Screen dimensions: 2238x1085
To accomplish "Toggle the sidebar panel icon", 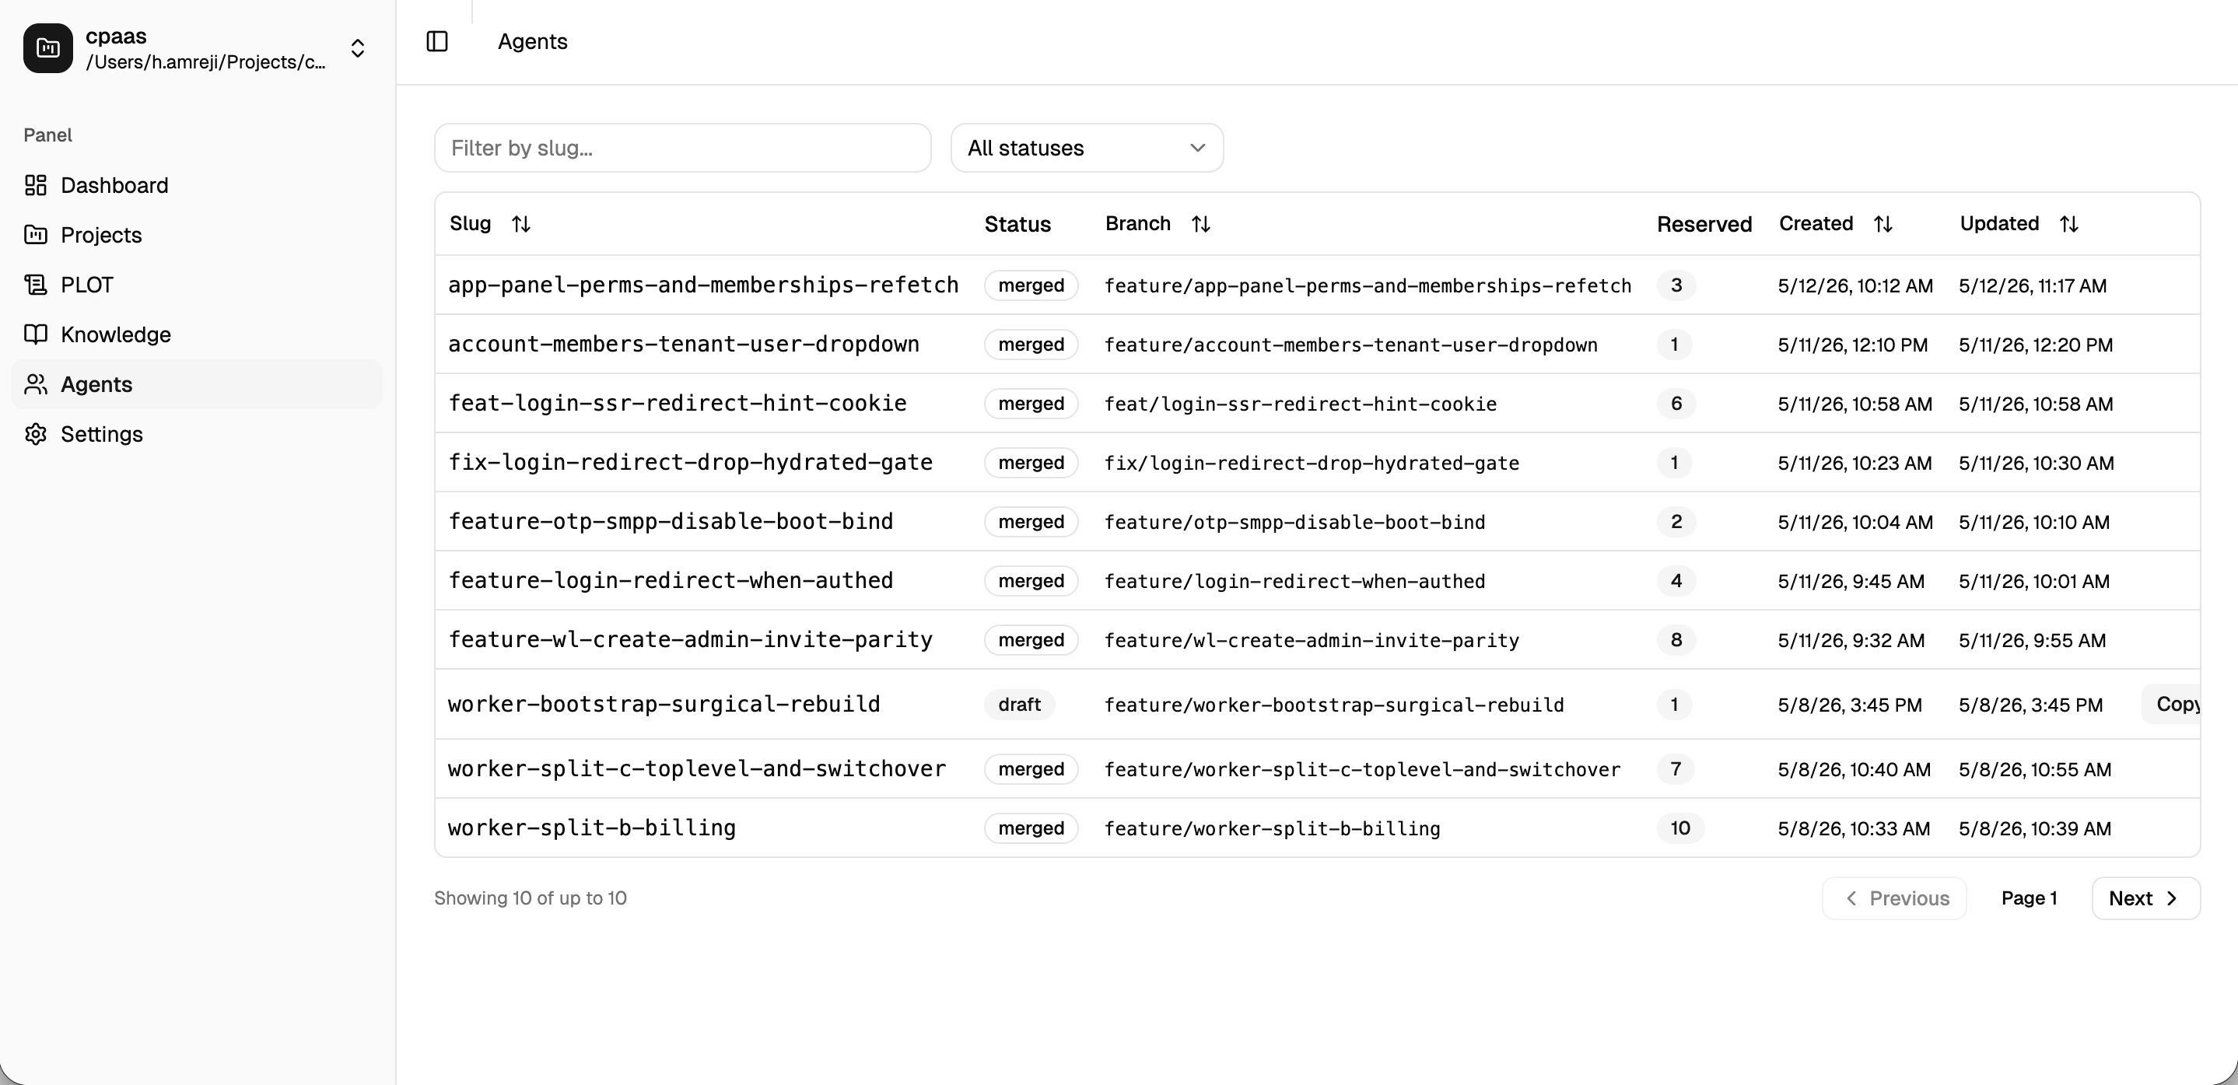I will pyautogui.click(x=437, y=42).
